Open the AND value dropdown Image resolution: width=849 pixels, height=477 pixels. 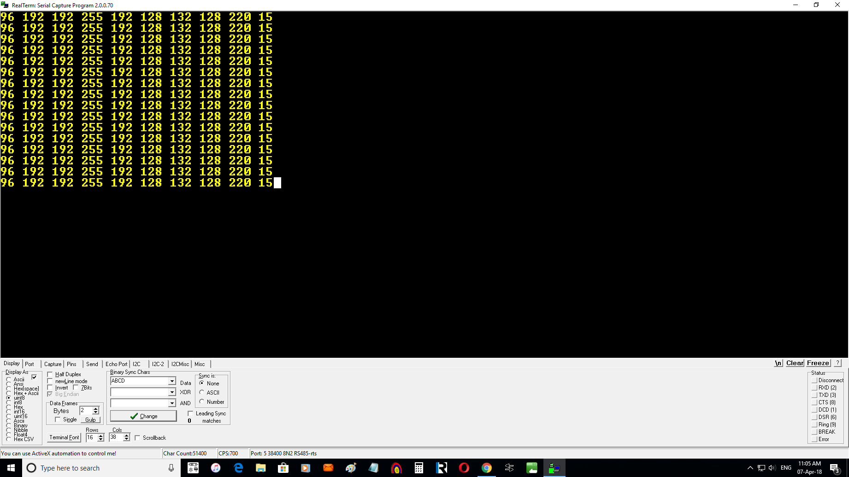(171, 403)
